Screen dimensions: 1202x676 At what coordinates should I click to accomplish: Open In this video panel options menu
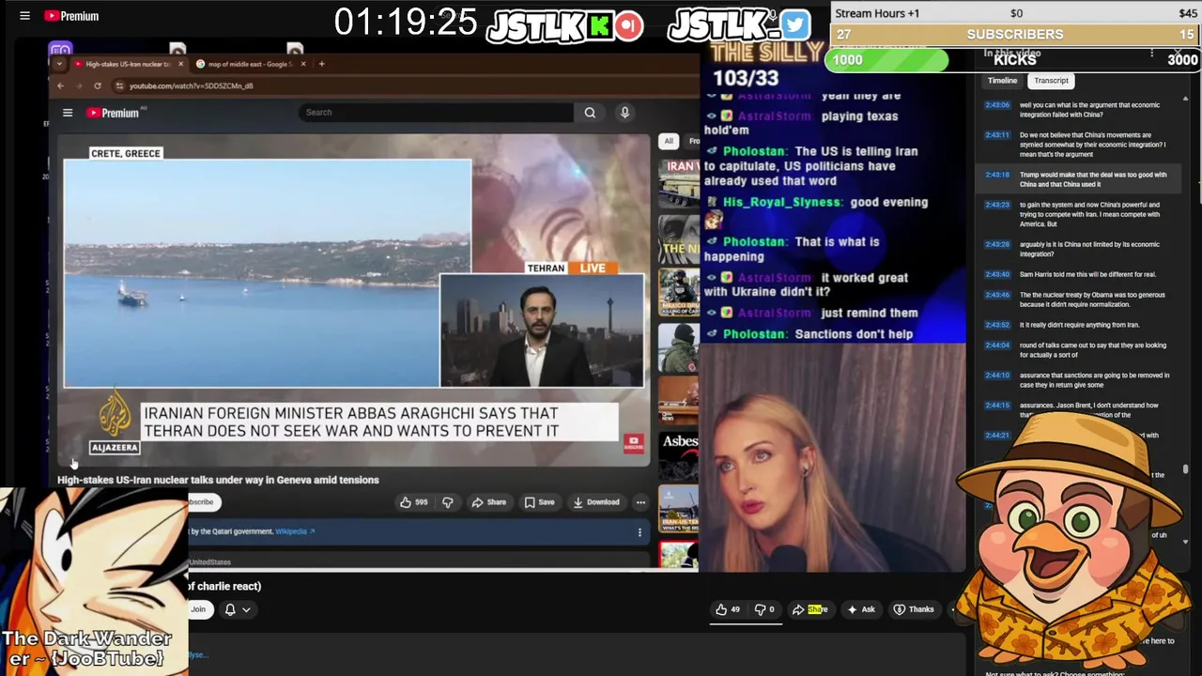[1151, 54]
